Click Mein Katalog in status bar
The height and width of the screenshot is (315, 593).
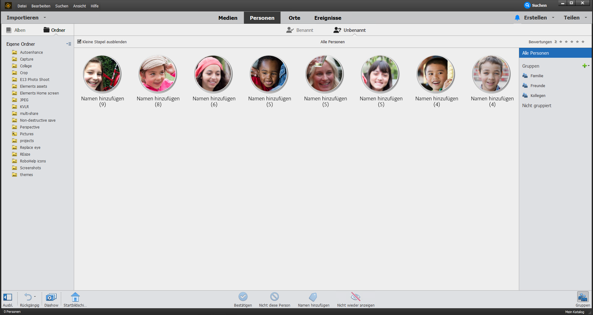[x=574, y=312]
